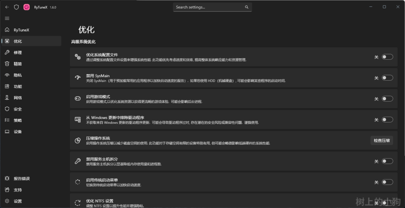
Task: Click the dotted circle icon of 启用传统启动菜单
Action: tap(78, 182)
